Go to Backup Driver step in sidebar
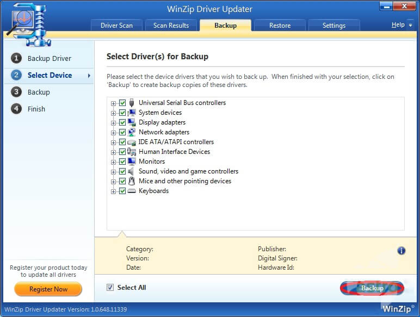This screenshot has width=420, height=317. point(50,58)
